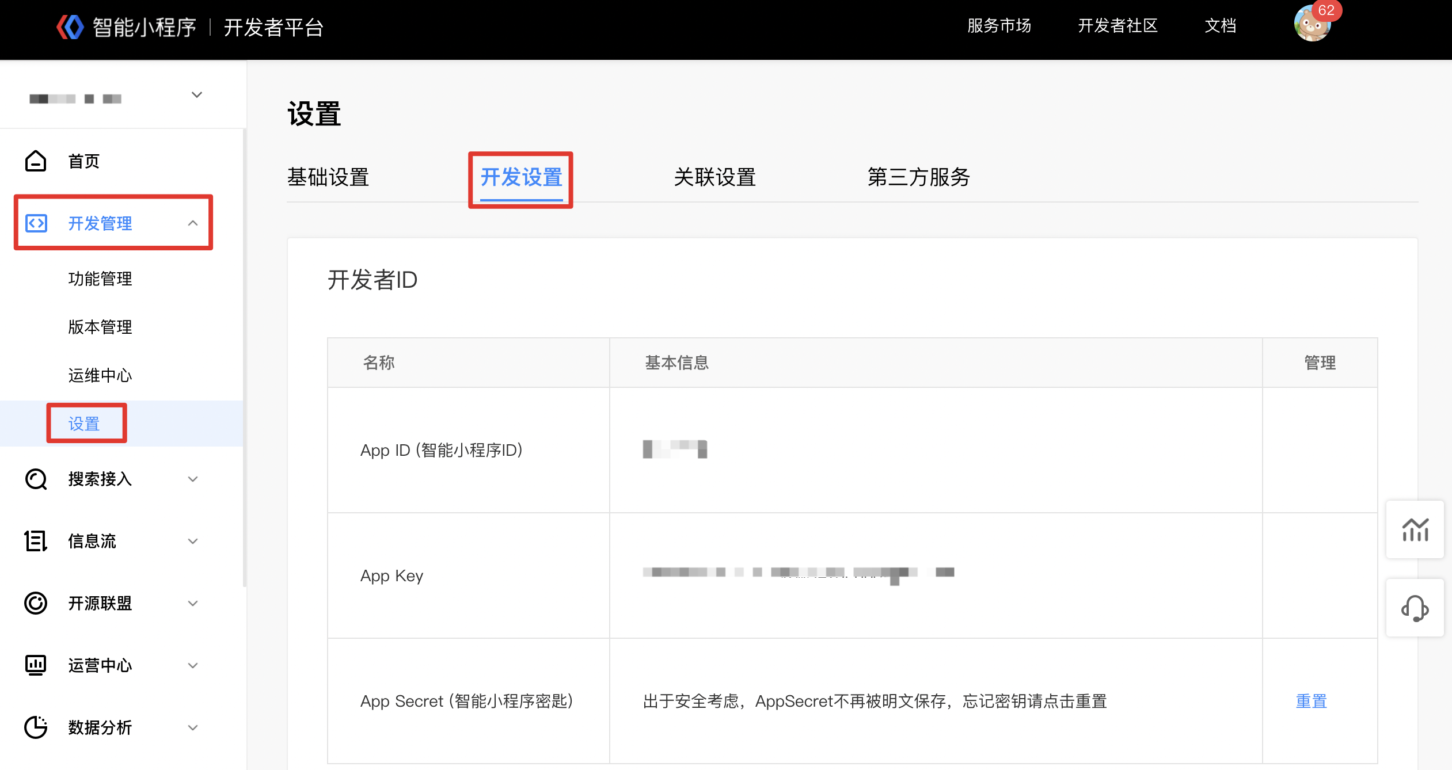The width and height of the screenshot is (1452, 770).
Task: Click the chart monitor icon beside 运营中心
Action: click(x=36, y=665)
